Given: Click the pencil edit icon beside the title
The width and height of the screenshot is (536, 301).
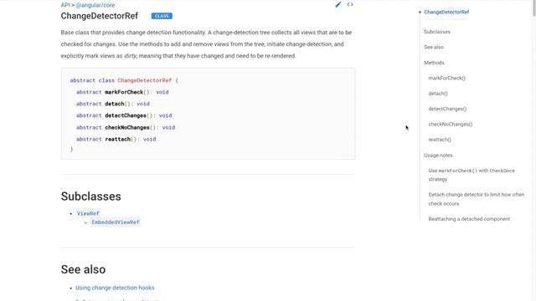Looking at the screenshot, I should click(x=338, y=4).
